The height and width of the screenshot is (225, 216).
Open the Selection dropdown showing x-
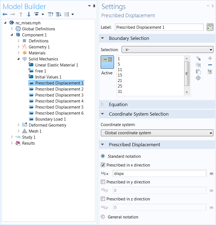click(x=168, y=50)
